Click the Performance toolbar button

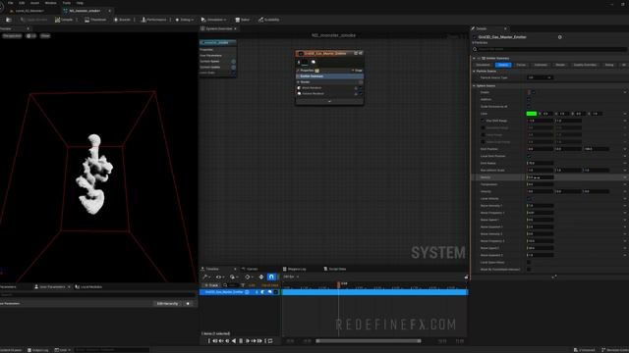click(x=153, y=20)
